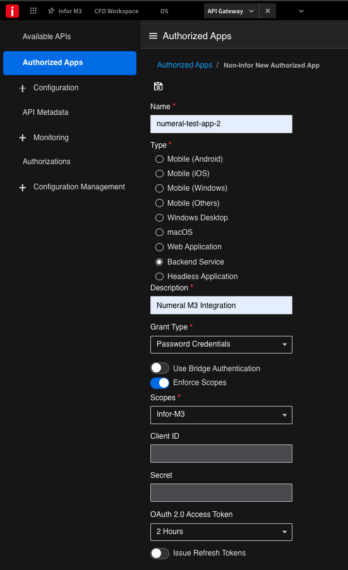The width and height of the screenshot is (348, 570).
Task: Select the Mobile (iOS) type
Action: click(x=159, y=174)
